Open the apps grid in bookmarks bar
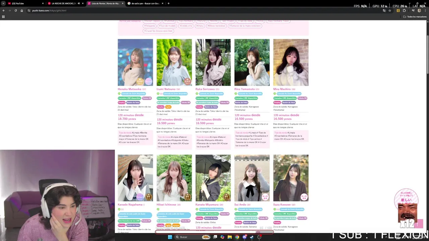 point(3,16)
